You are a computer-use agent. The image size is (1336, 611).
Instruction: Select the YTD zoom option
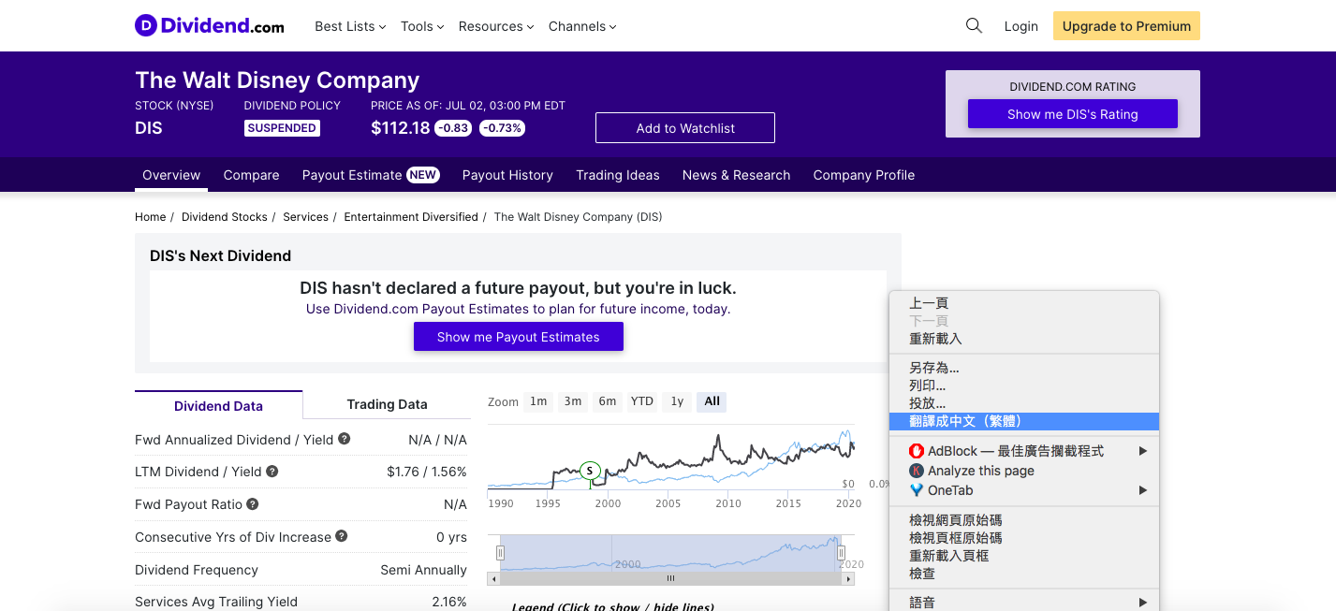point(641,401)
